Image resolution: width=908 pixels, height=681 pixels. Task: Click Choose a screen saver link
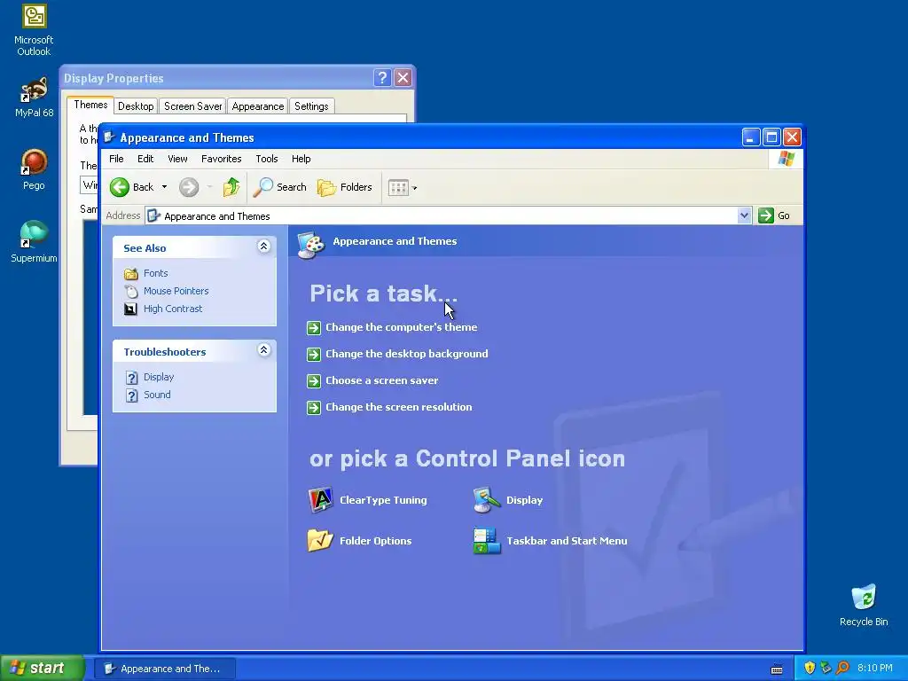coord(381,380)
